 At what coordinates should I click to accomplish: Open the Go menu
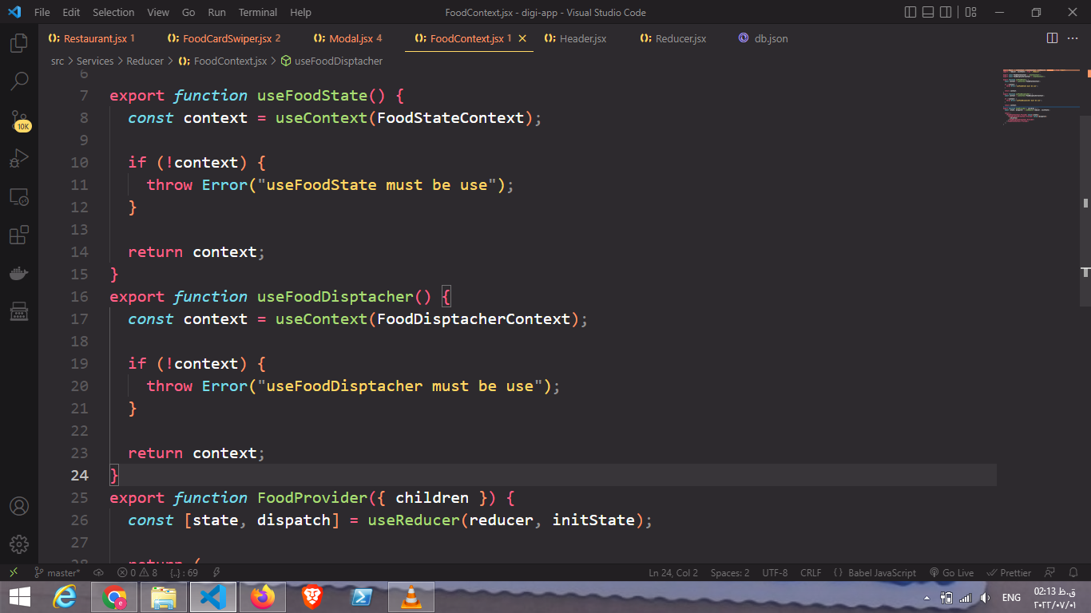click(188, 12)
